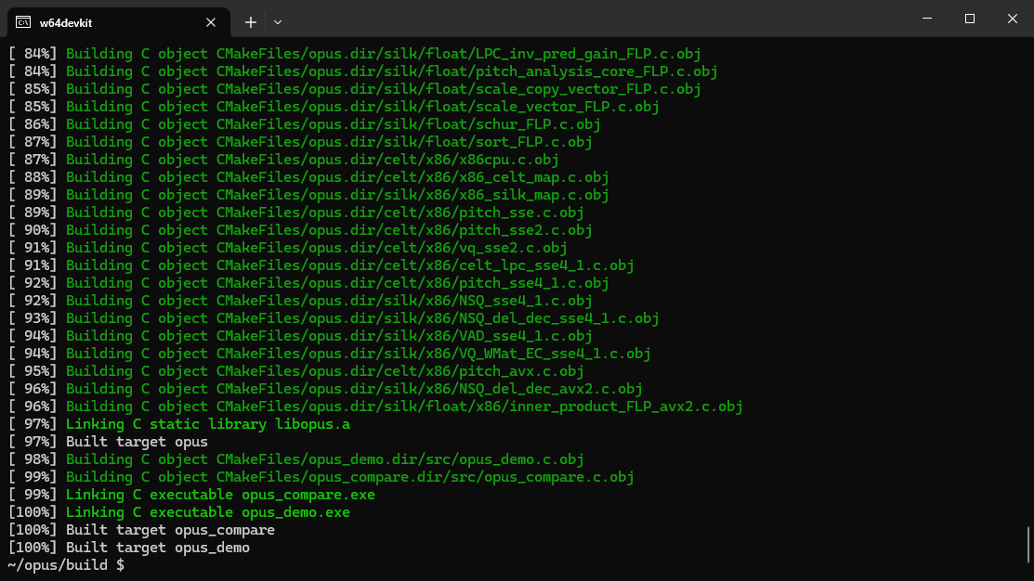Minimize the terminal window
The height and width of the screenshot is (581, 1034).
pyautogui.click(x=927, y=19)
